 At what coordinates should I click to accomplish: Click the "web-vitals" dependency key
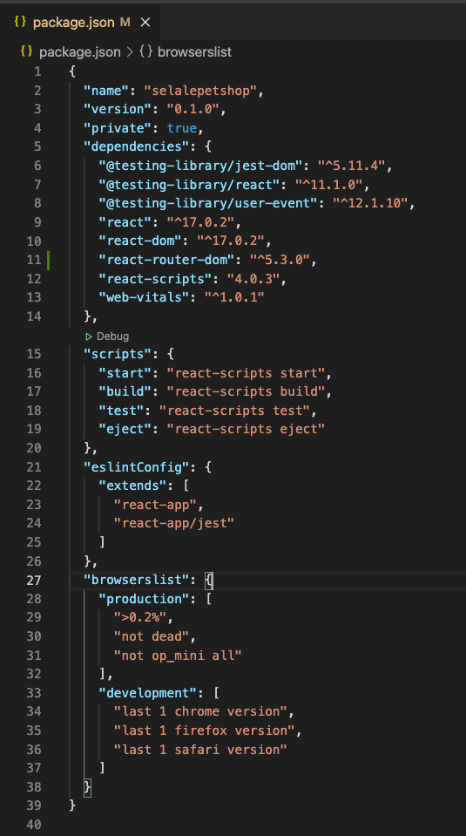144,297
